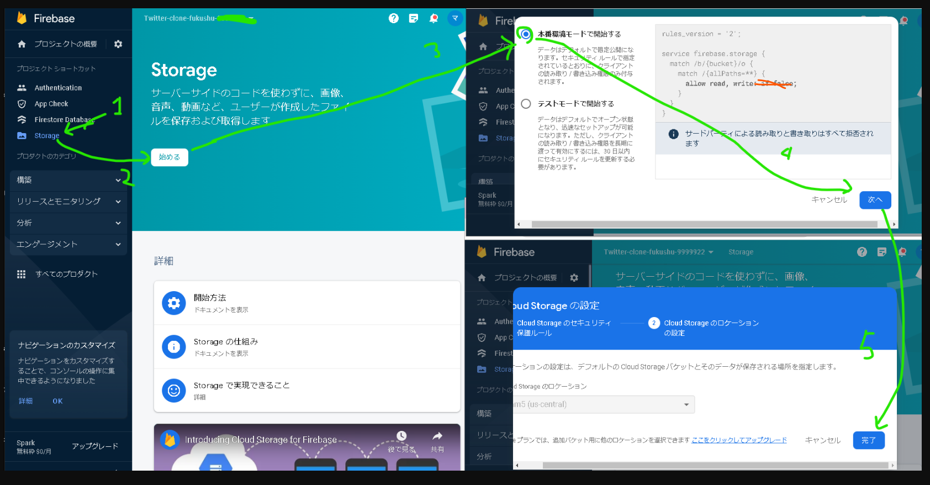Click horizontal scrollbar in rules dialog
Image resolution: width=930 pixels, height=485 pixels.
(705, 224)
